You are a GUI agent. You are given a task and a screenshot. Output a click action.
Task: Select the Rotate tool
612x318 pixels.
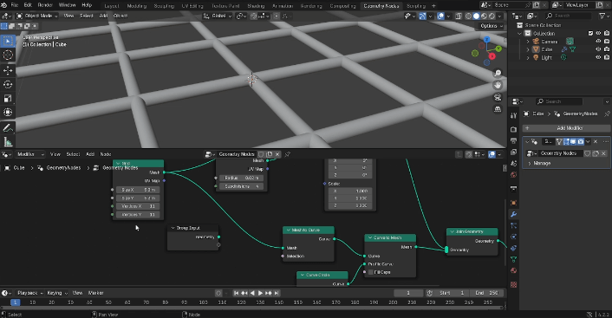pos(8,84)
